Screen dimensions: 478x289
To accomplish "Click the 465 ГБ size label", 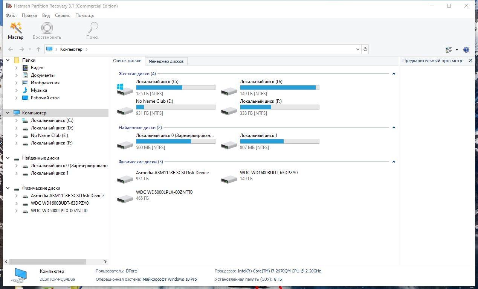I will pyautogui.click(x=142, y=198).
